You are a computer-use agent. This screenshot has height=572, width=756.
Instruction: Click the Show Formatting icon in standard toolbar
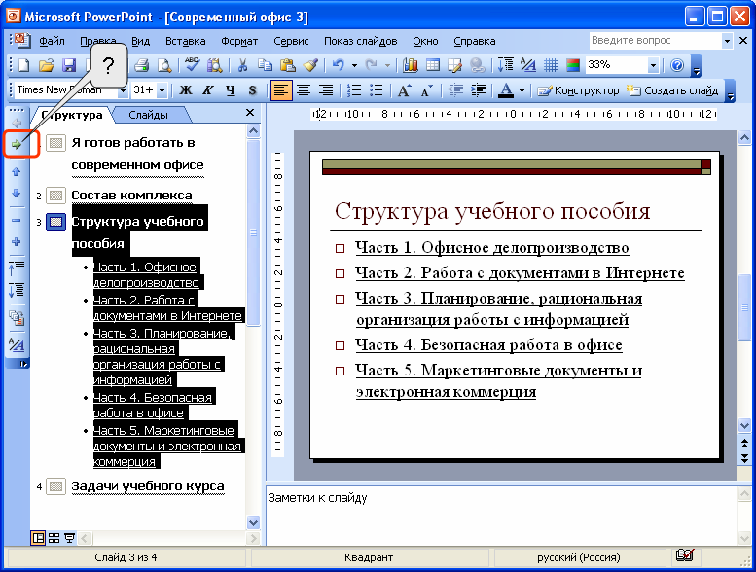point(528,65)
